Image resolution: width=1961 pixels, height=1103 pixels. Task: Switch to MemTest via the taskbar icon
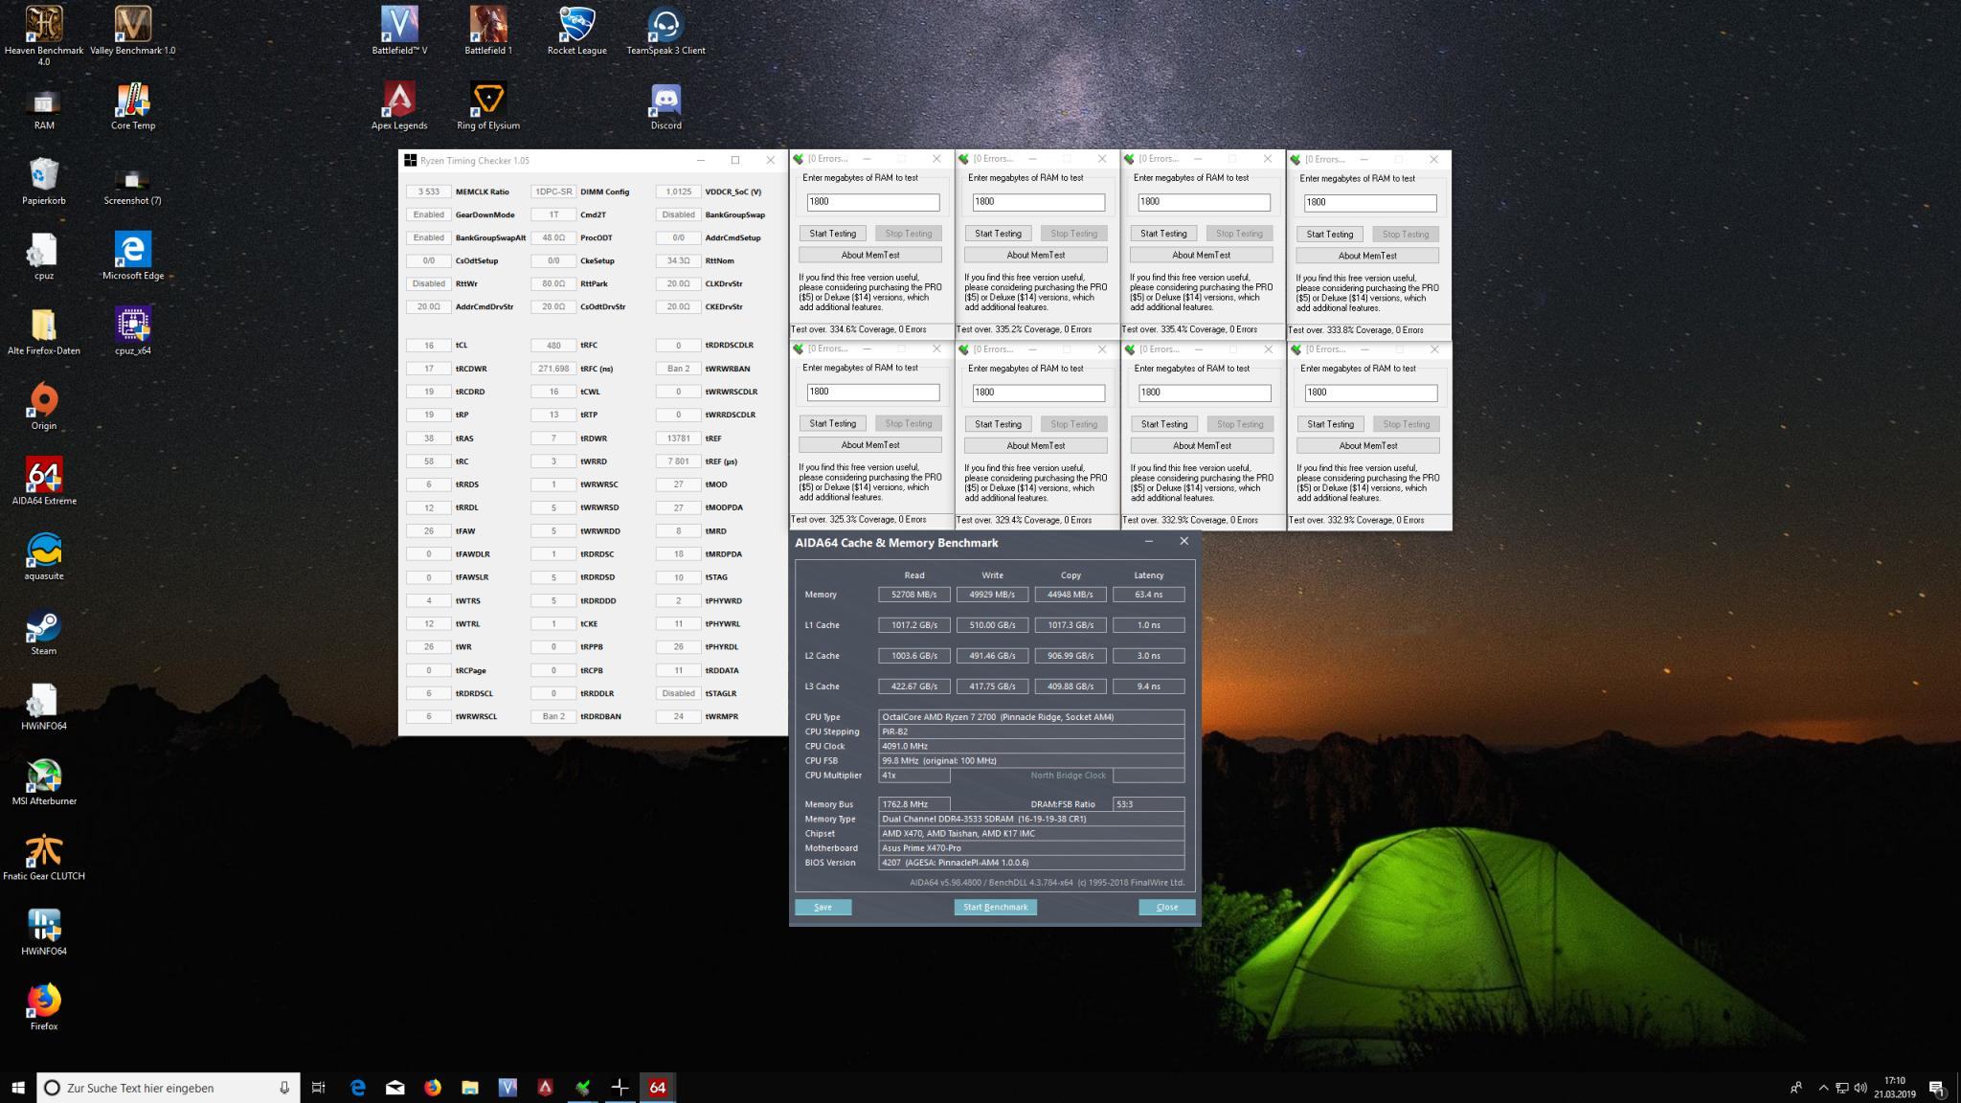click(x=582, y=1088)
